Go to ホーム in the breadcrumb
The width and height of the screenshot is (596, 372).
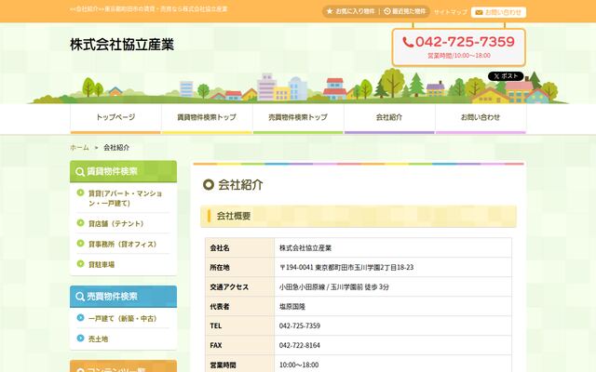click(x=79, y=148)
